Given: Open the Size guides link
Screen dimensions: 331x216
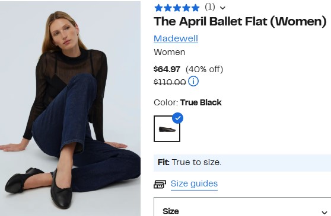Looking at the screenshot, I should [194, 183].
